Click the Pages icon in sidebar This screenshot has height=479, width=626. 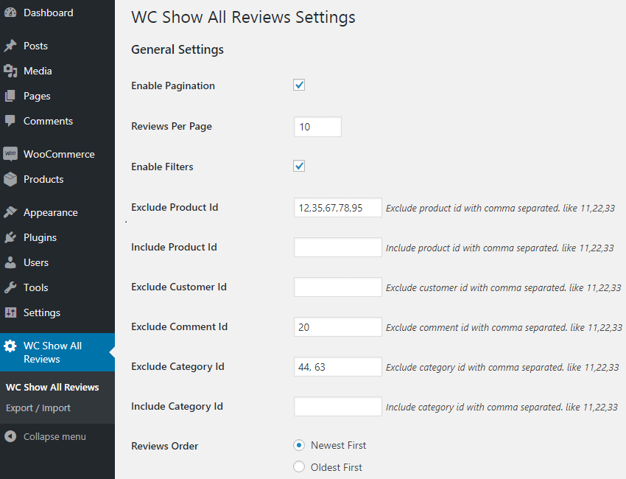[x=10, y=96]
